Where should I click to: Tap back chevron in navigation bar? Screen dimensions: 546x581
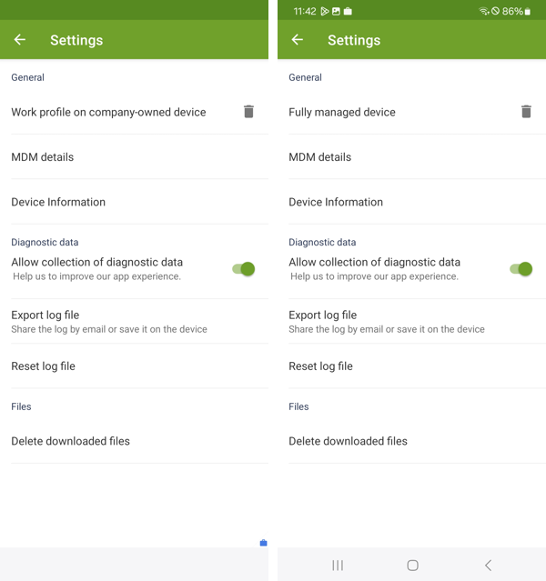(488, 565)
